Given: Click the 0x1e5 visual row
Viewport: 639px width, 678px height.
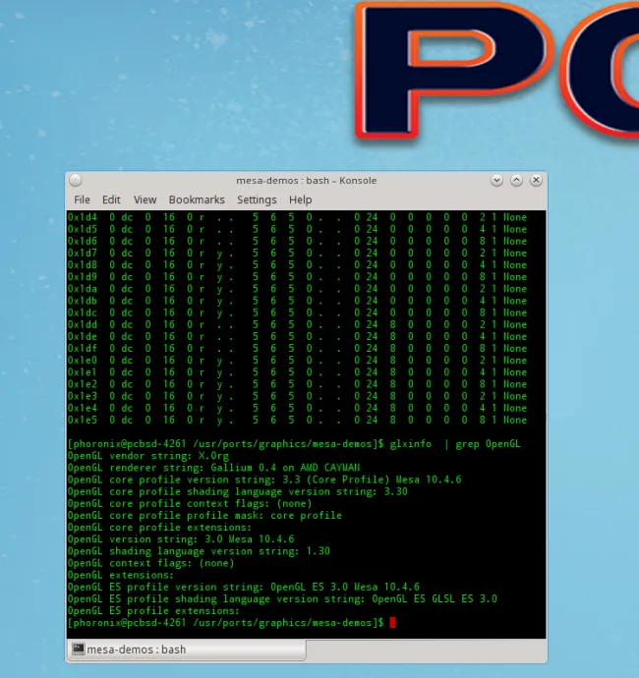Looking at the screenshot, I should pyautogui.click(x=297, y=420).
